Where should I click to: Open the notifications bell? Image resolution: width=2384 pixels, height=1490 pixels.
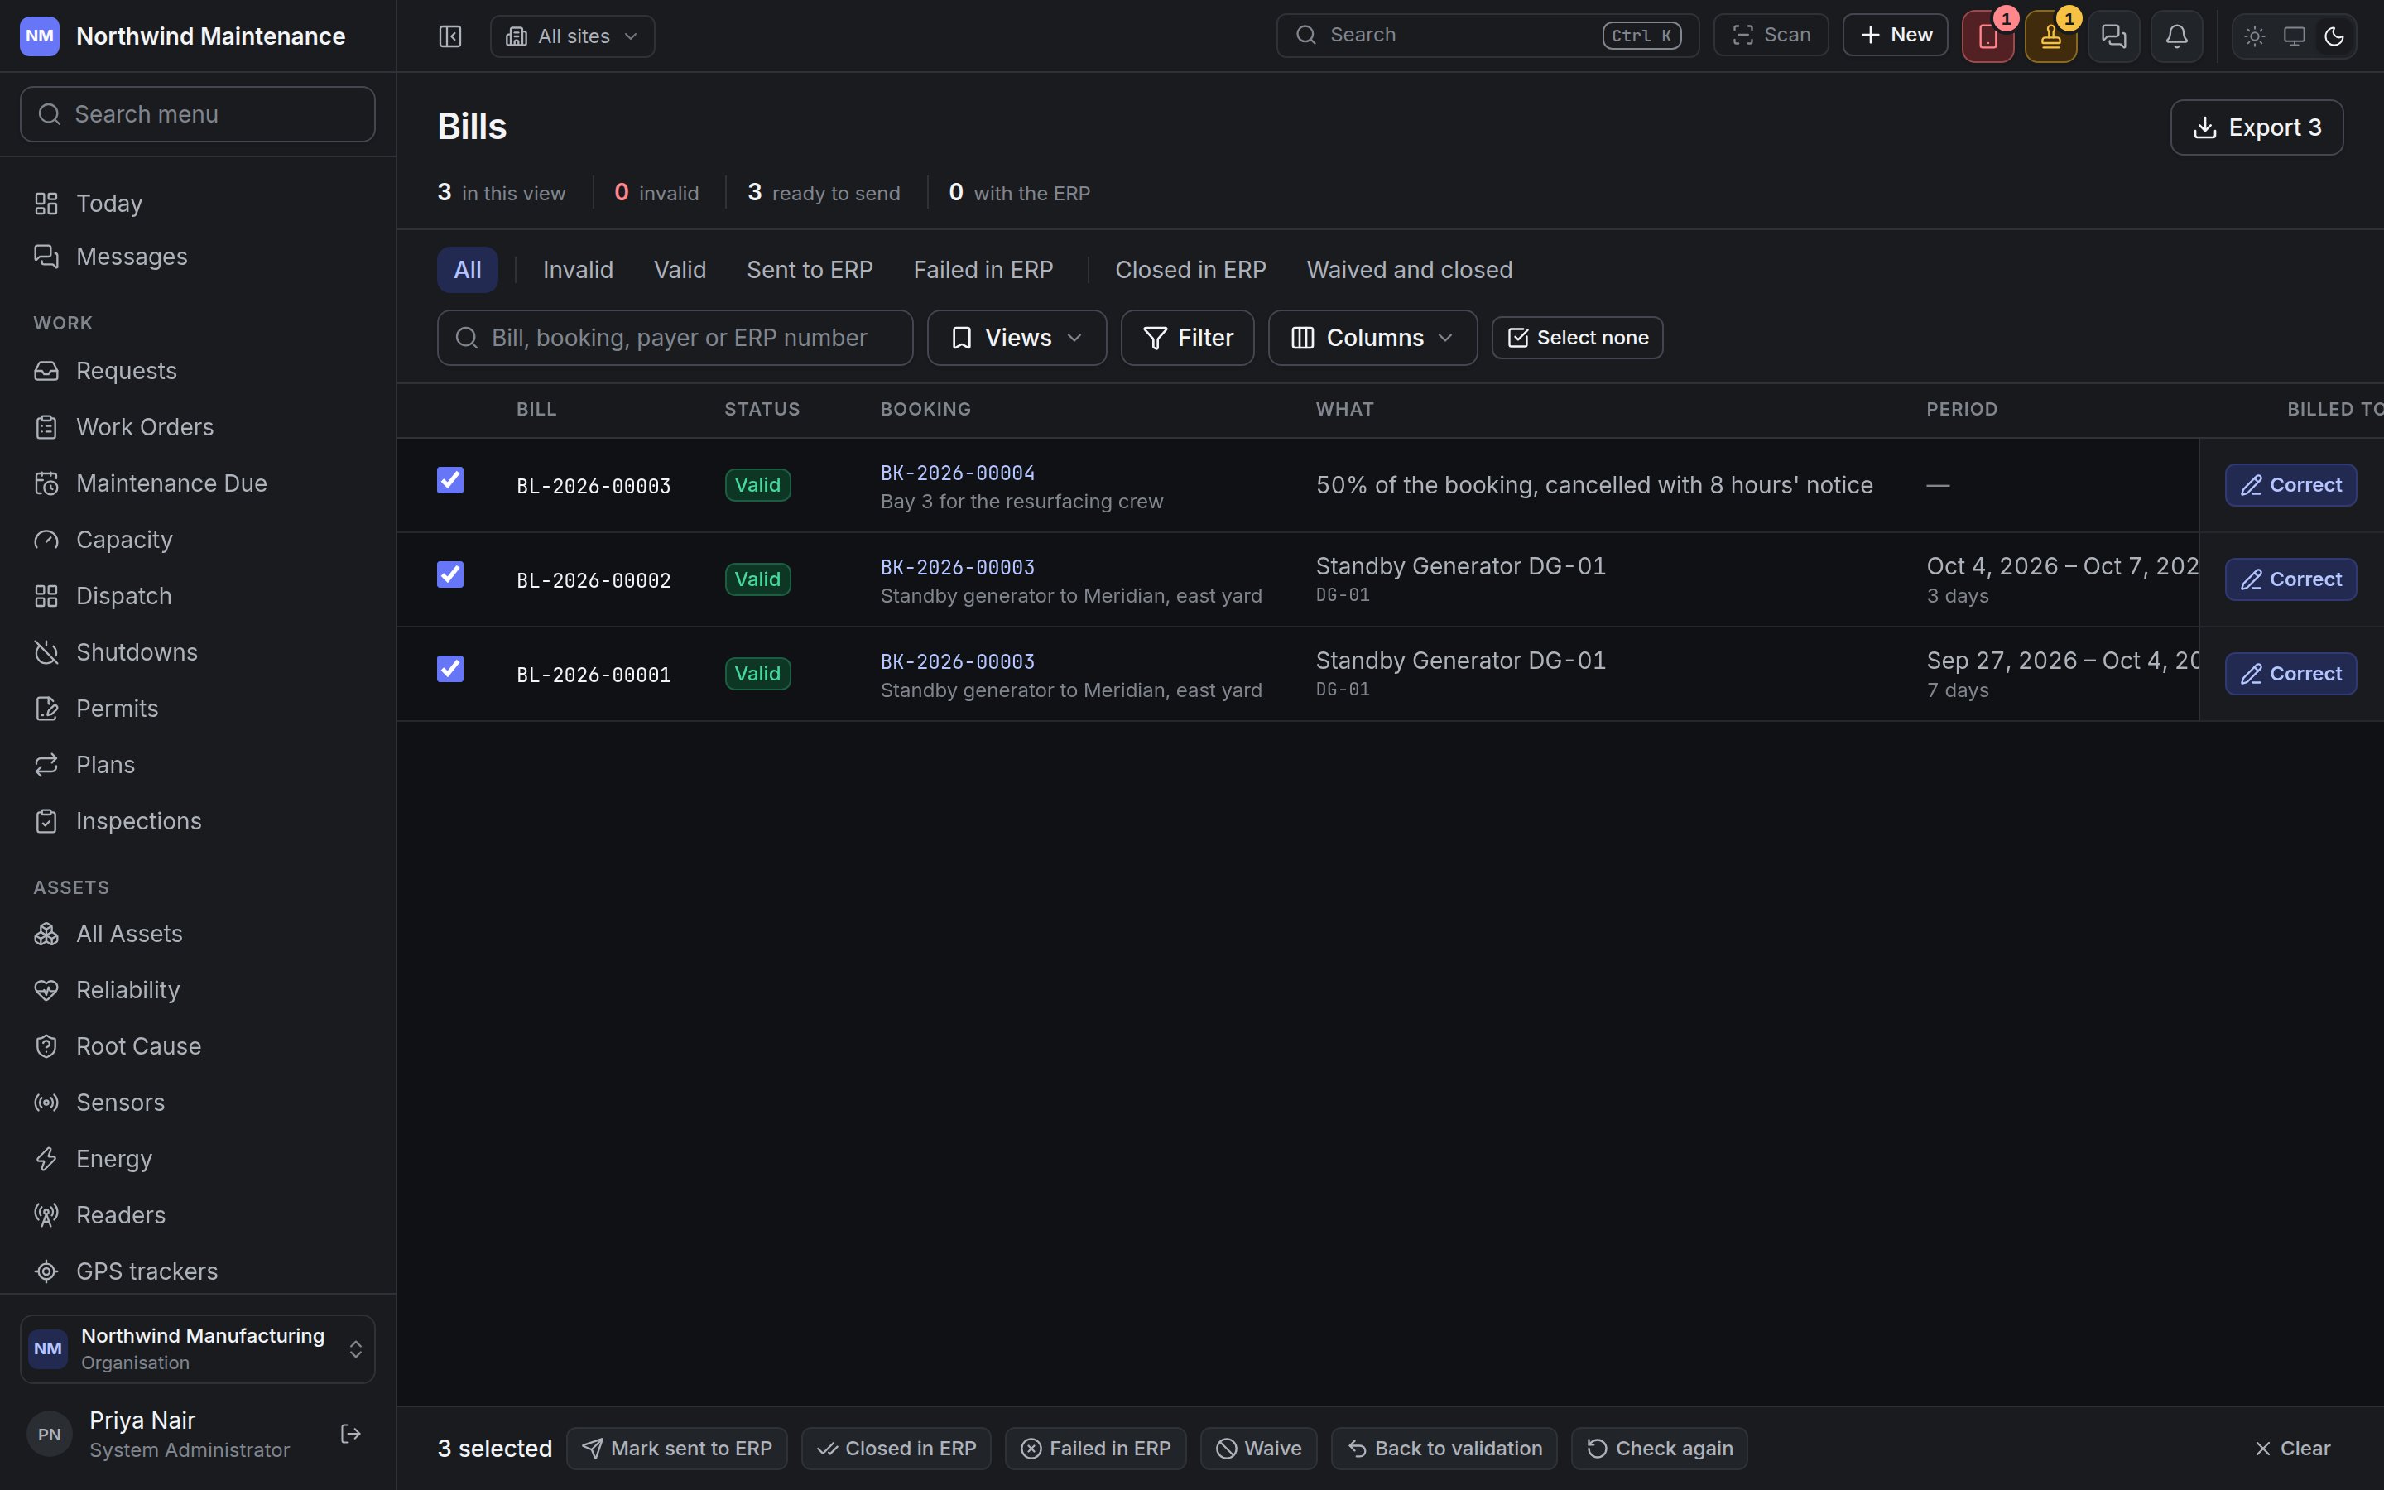(2176, 36)
